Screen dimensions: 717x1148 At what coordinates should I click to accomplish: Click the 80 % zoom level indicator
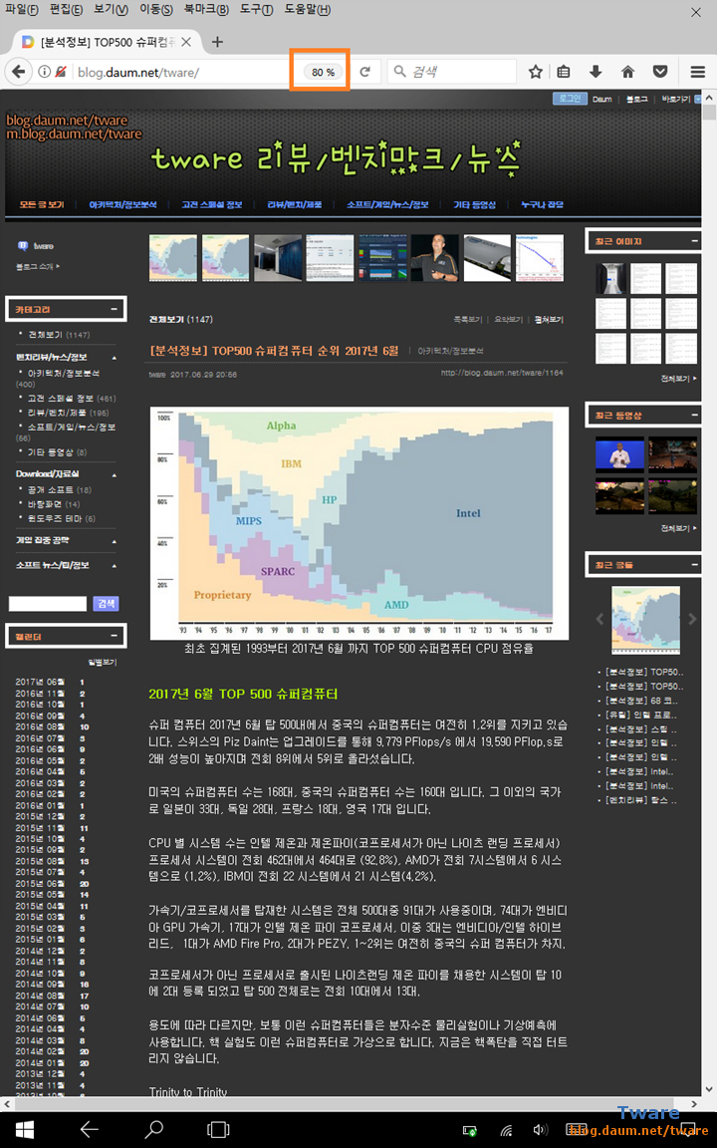pyautogui.click(x=323, y=72)
